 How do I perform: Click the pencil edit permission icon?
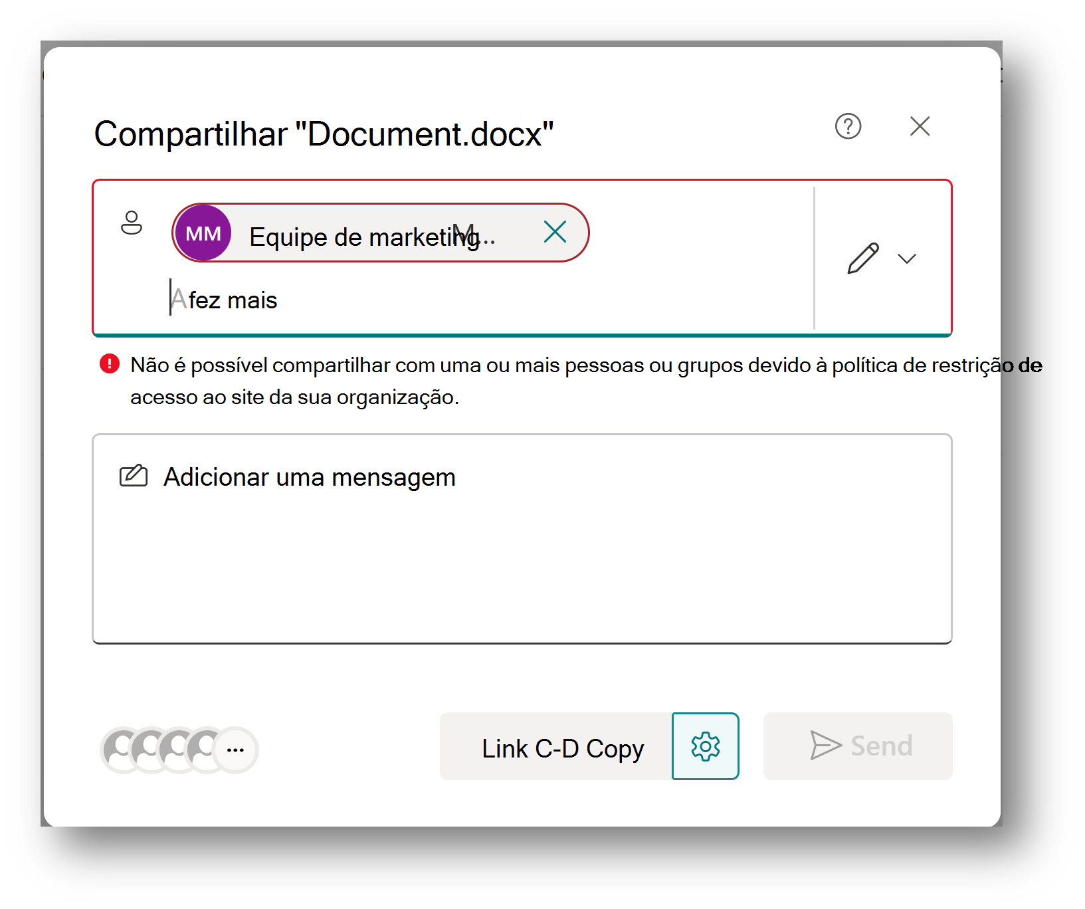(x=863, y=258)
